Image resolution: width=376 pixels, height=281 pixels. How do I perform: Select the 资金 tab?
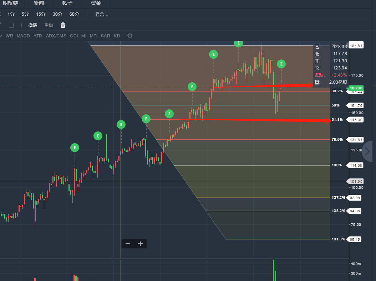coord(96,3)
